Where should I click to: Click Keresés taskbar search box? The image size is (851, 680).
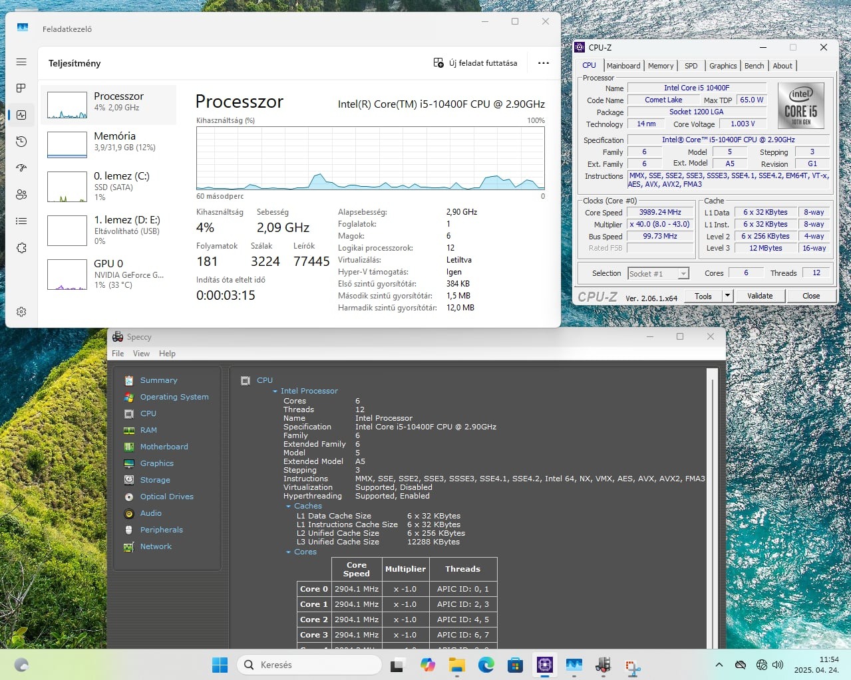309,665
